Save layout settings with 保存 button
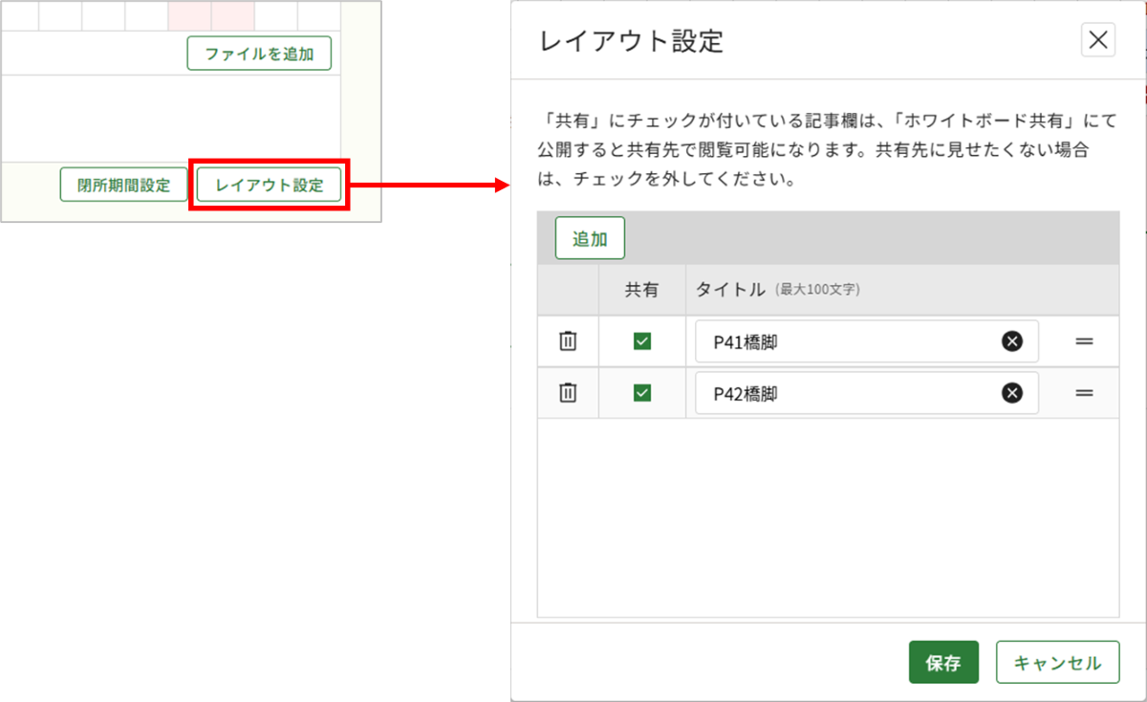 [942, 663]
